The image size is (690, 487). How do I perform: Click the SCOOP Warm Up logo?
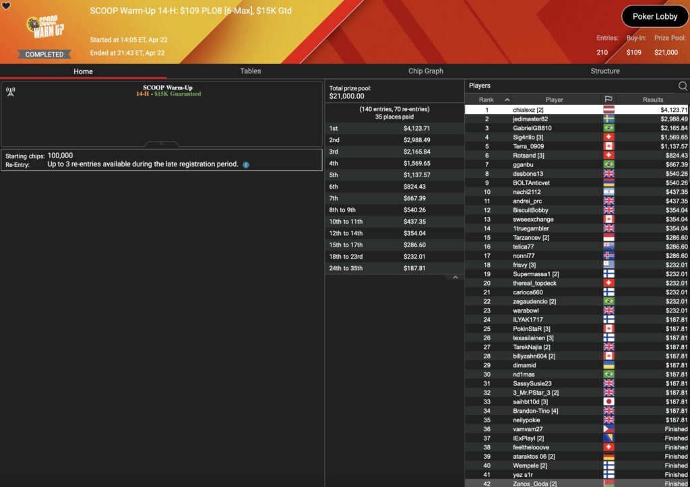point(45,27)
